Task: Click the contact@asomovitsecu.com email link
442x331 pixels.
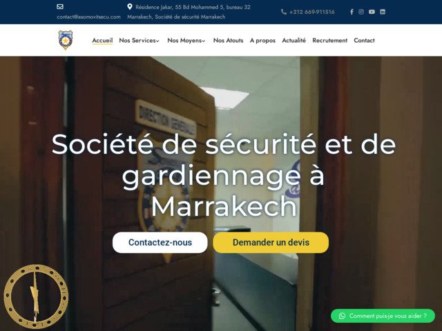Action: 88,17
